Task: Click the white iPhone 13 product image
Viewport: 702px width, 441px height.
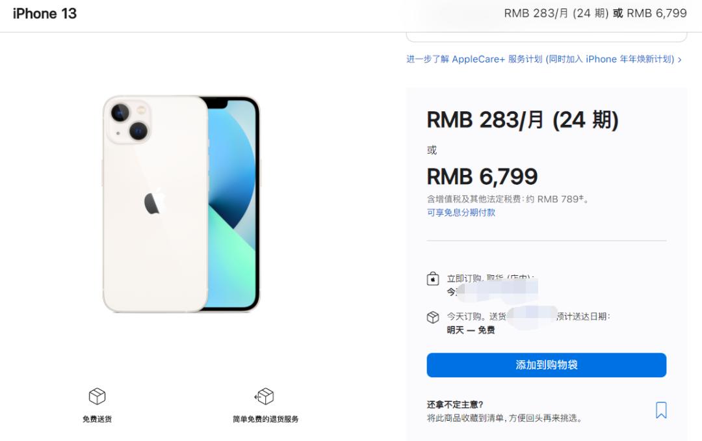Action: pyautogui.click(x=181, y=204)
